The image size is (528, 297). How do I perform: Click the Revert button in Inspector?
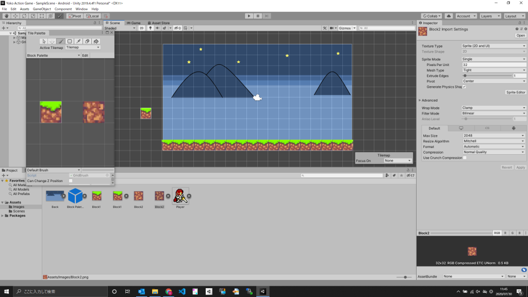click(506, 168)
